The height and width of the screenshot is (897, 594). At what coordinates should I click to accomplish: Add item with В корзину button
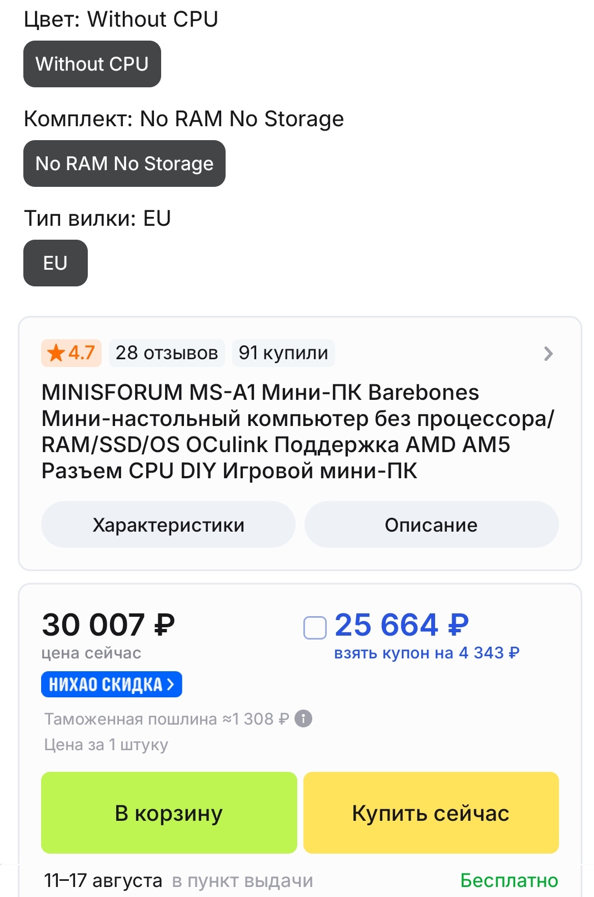(x=169, y=812)
